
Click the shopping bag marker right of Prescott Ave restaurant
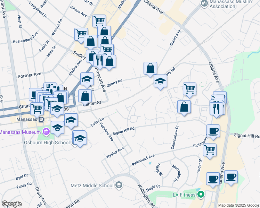pyautogui.click(x=109, y=62)
